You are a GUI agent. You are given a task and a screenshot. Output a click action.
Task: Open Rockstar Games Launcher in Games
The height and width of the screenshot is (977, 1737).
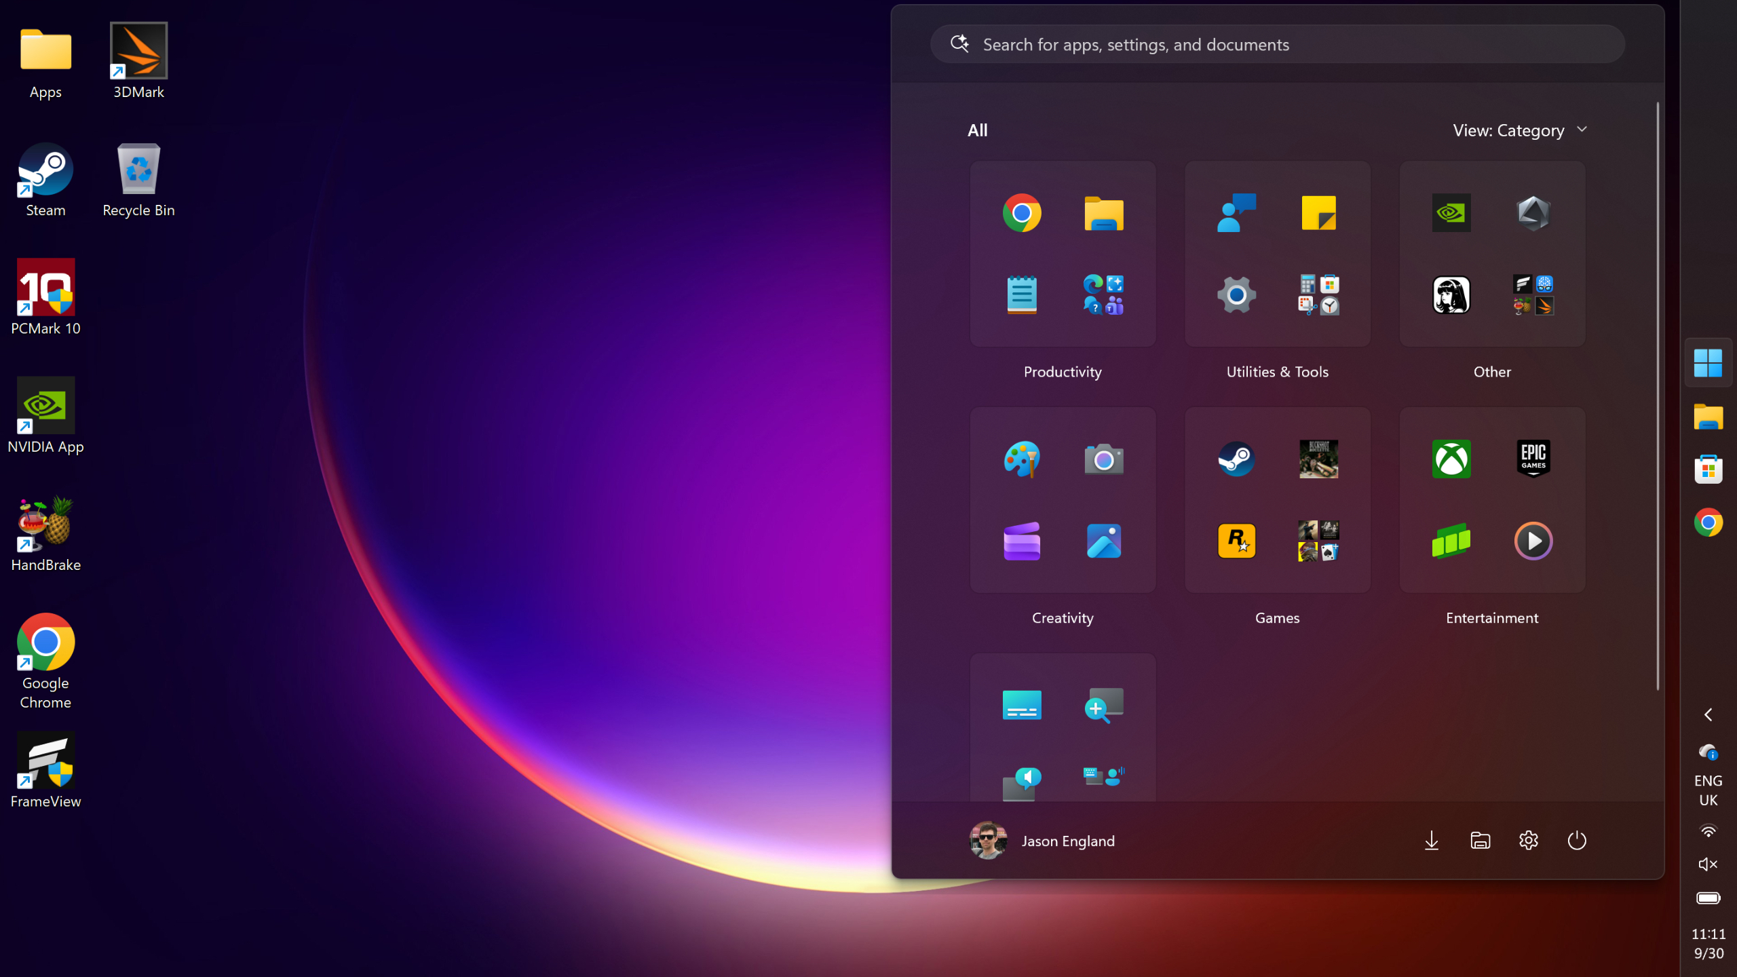[1236, 541]
